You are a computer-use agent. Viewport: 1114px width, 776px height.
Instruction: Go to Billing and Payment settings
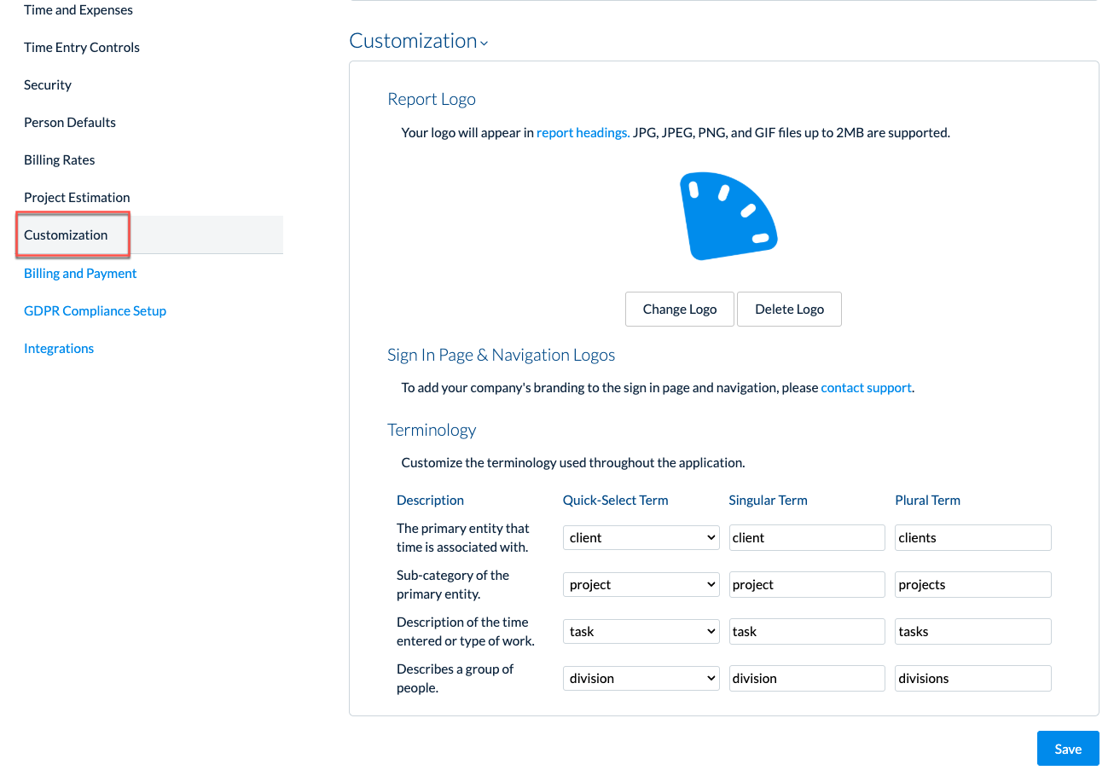(79, 273)
